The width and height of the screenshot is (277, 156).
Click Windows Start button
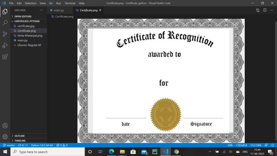[5, 152]
